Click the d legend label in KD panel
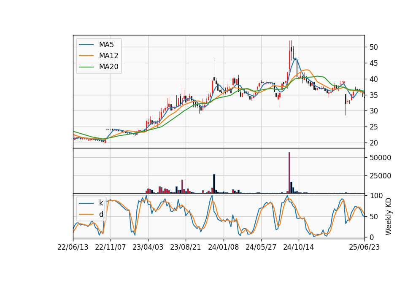Viewport: 405px width, 291px height. click(x=101, y=214)
